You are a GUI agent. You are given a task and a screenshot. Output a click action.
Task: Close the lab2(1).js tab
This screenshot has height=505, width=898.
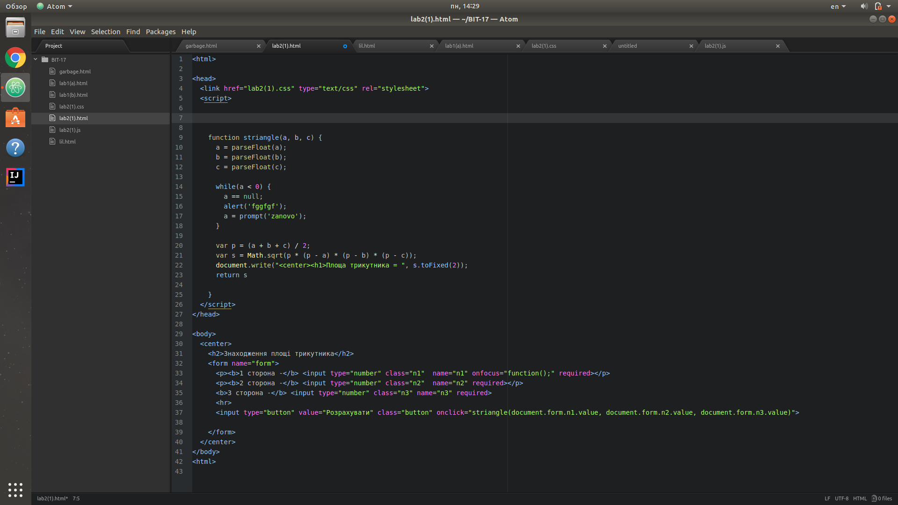click(778, 46)
